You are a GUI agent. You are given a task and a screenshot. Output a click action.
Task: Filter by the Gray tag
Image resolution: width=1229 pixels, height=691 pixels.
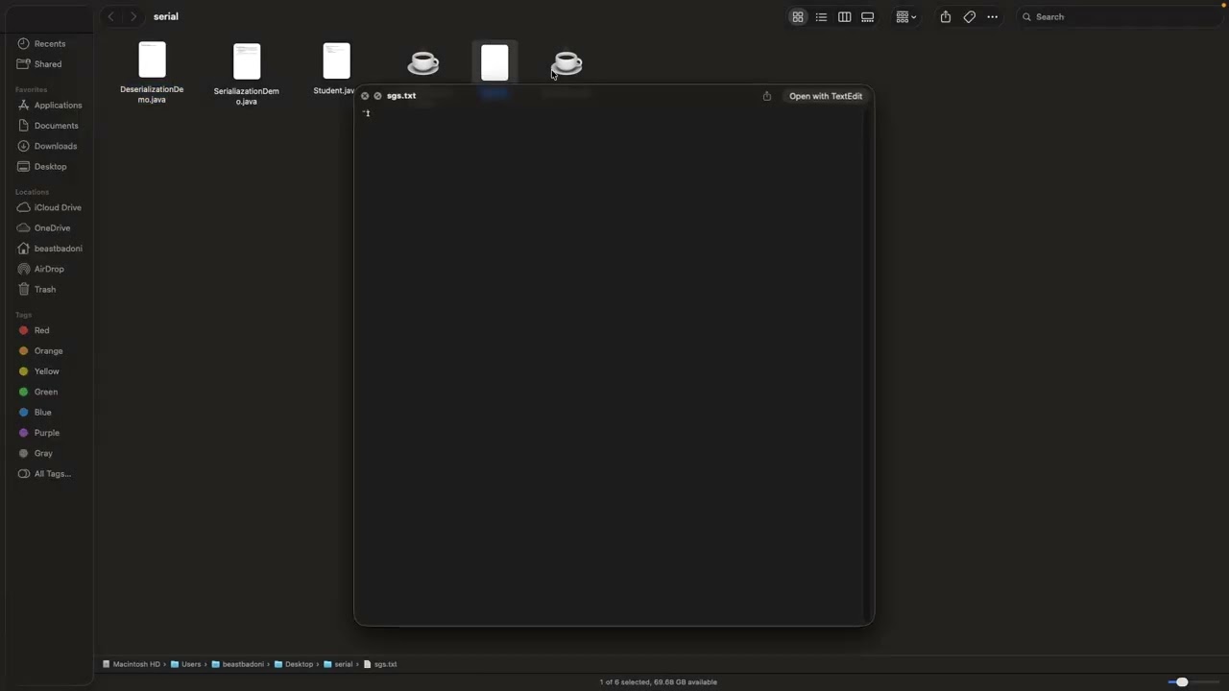point(43,453)
